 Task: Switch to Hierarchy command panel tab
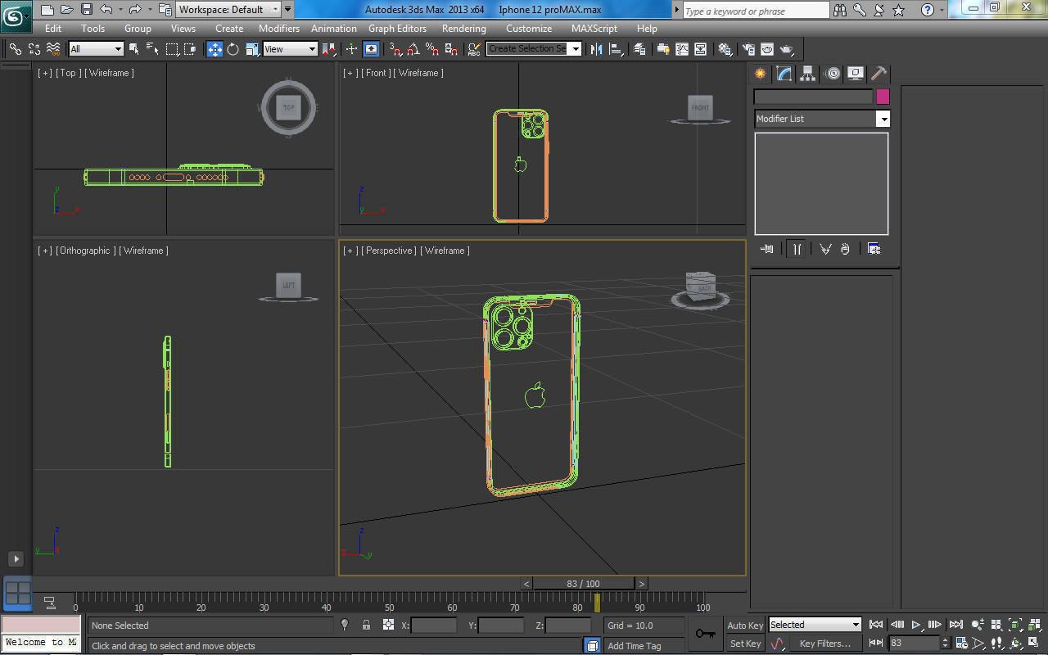tap(808, 74)
